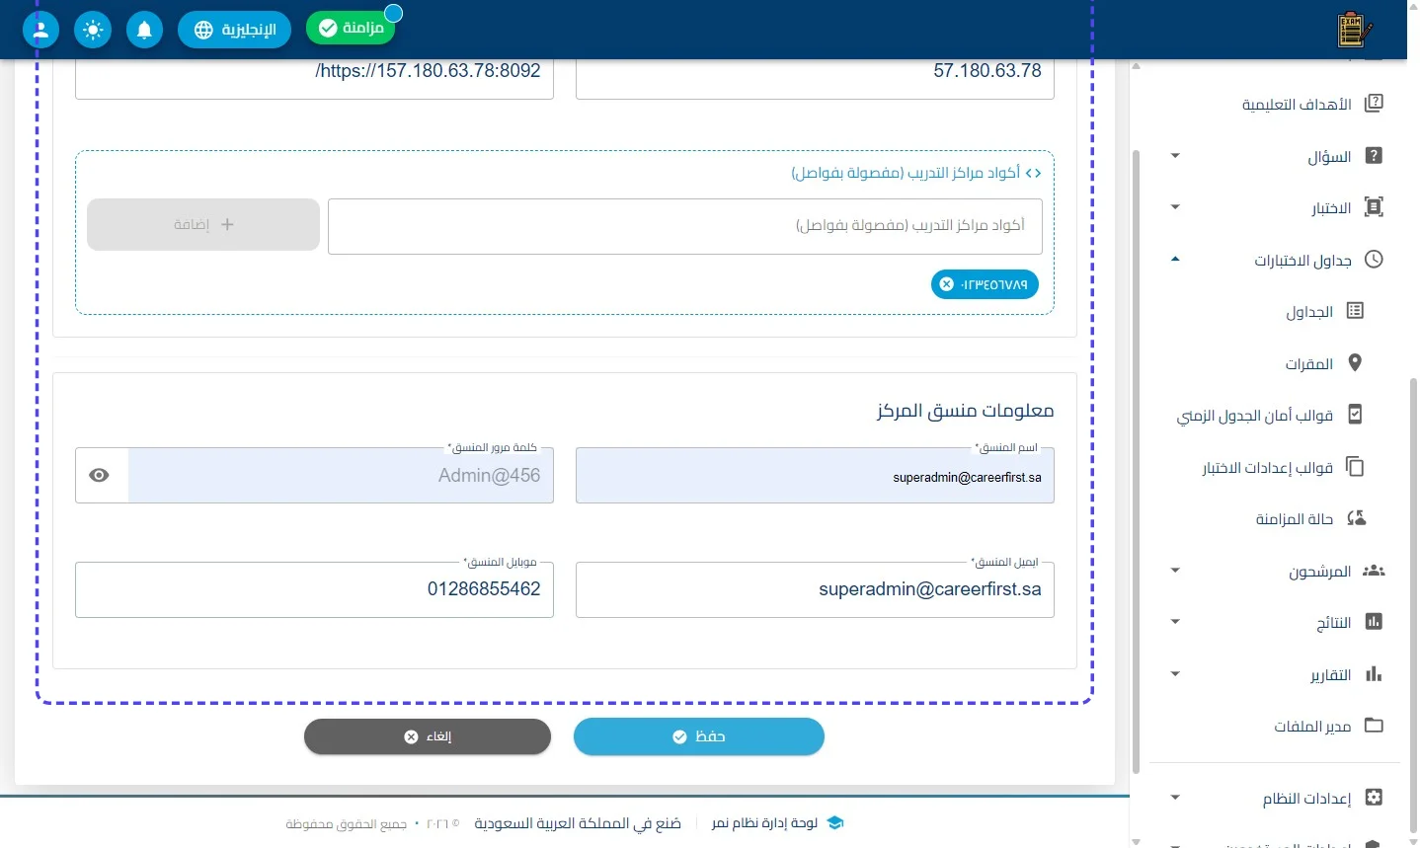Expand the النتائج menu arrow
This screenshot has height=848, width=1420.
pos(1175,622)
